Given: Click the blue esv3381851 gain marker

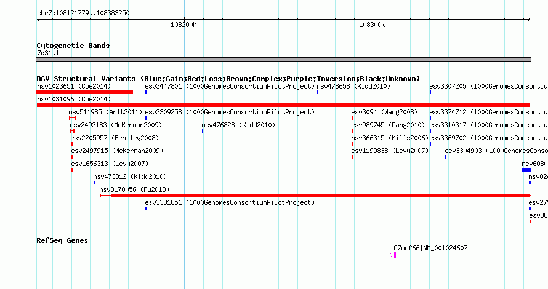Looking at the screenshot, I should coord(146,208).
